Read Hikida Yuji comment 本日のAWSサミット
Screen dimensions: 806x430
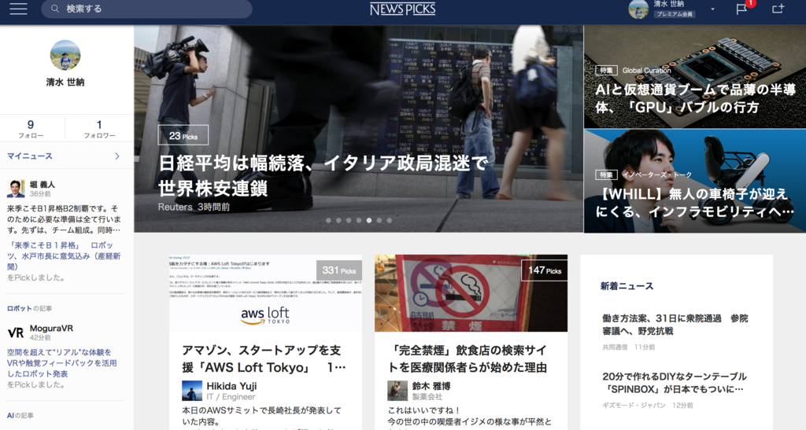(x=261, y=416)
